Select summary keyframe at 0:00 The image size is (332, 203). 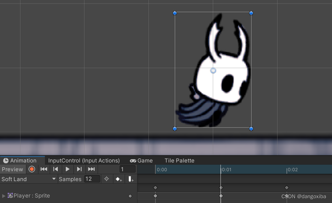pos(155,188)
